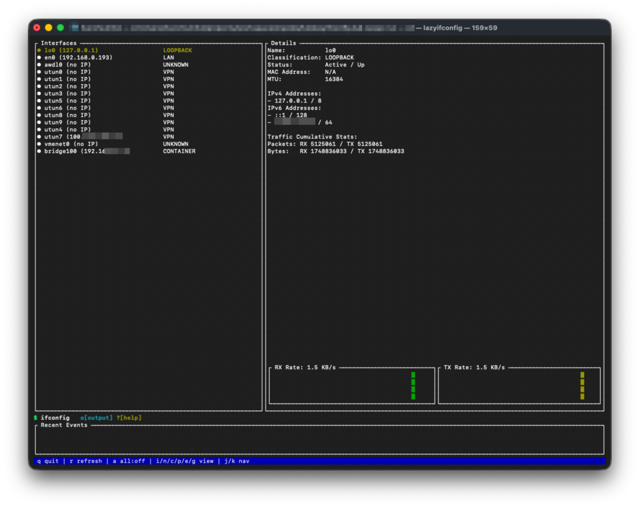The image size is (640, 508).
Task: Click the Interfaces panel title
Action: click(x=59, y=43)
